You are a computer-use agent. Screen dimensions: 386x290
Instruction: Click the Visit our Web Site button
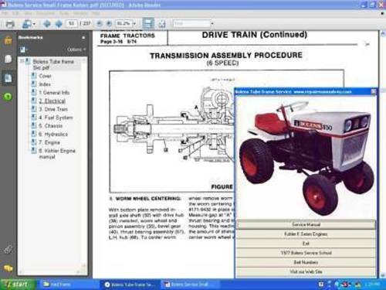click(306, 271)
